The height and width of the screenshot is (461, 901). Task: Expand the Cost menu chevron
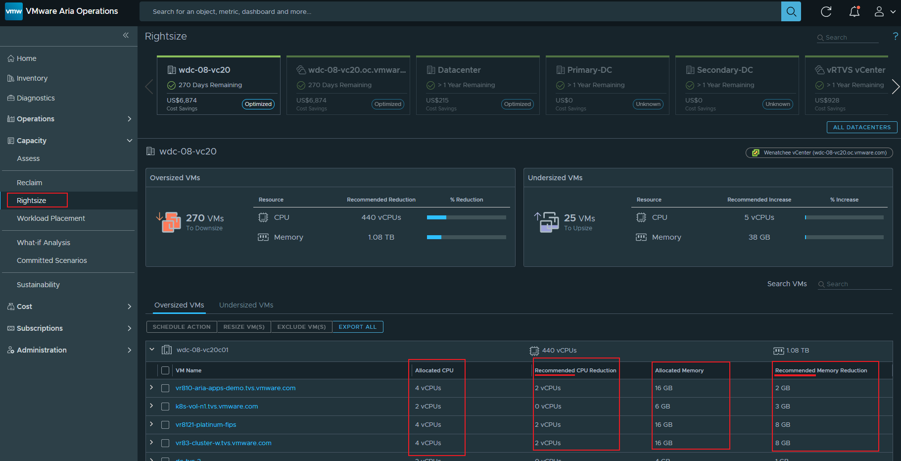[x=129, y=307]
